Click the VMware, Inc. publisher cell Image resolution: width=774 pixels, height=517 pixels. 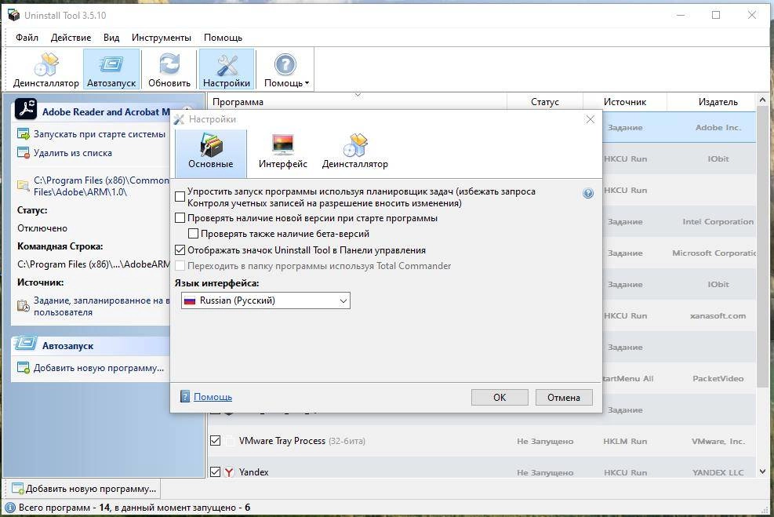pos(718,442)
